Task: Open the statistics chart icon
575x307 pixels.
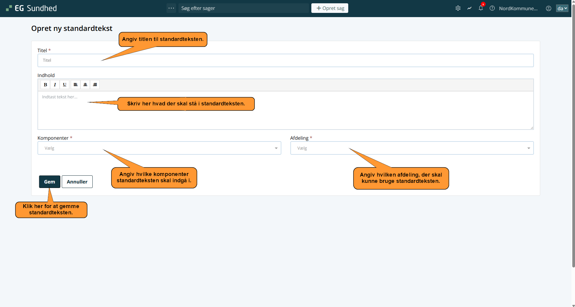Action: click(x=469, y=8)
